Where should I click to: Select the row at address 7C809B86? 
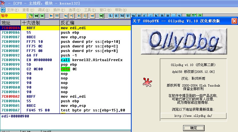pyautogui.click(x=66, y=33)
